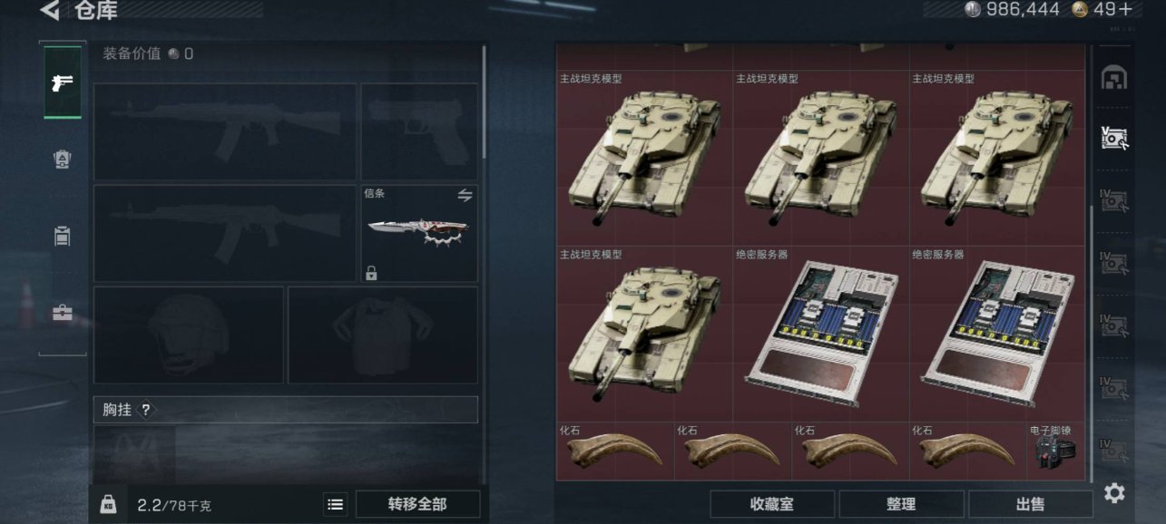The height and width of the screenshot is (524, 1166).
Task: Select the 整理 sort option
Action: [x=901, y=504]
